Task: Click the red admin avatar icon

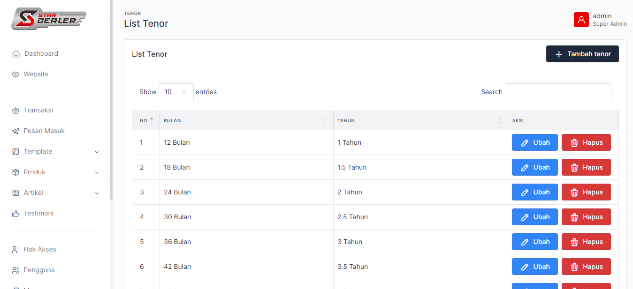Action: [581, 20]
